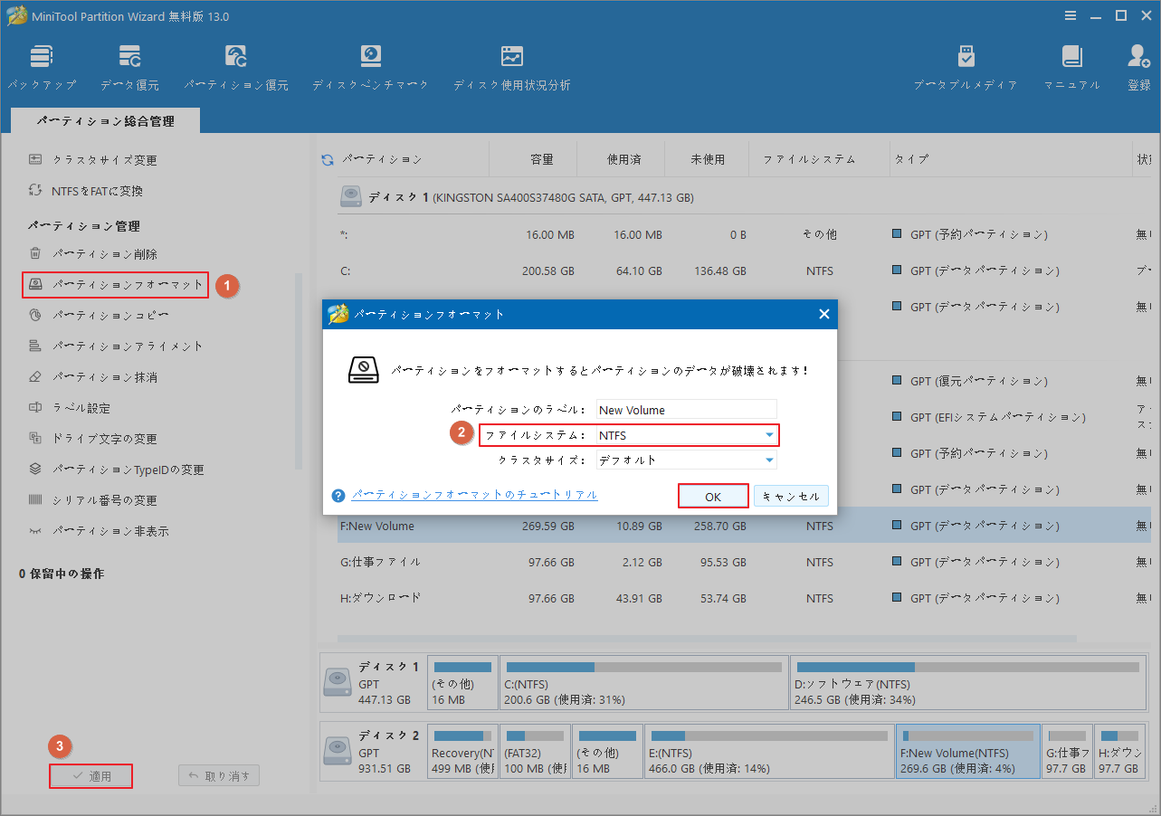This screenshot has width=1161, height=816.
Task: Sort by the ファイルシステム column header
Action: (x=809, y=159)
